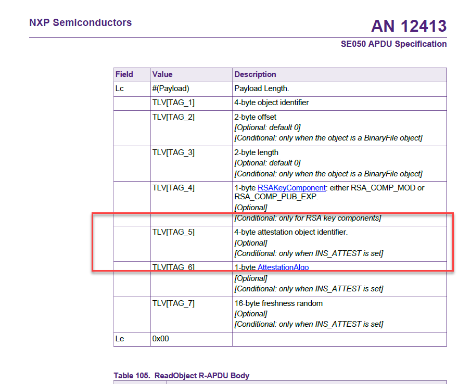Select the TLV[TAG_7] value cell
This screenshot has height=384, width=458.
175,303
